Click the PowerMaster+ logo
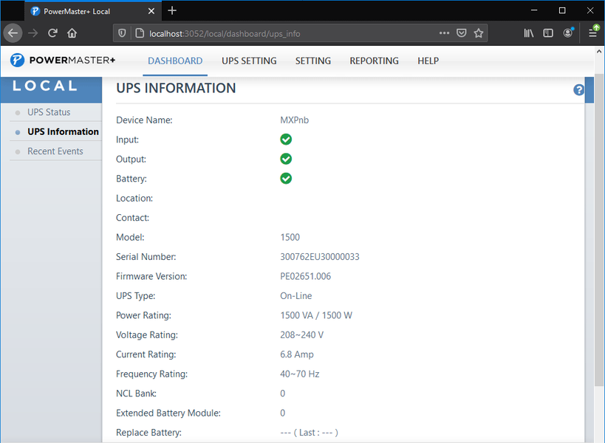Viewport: 605px width, 443px height. coord(63,61)
